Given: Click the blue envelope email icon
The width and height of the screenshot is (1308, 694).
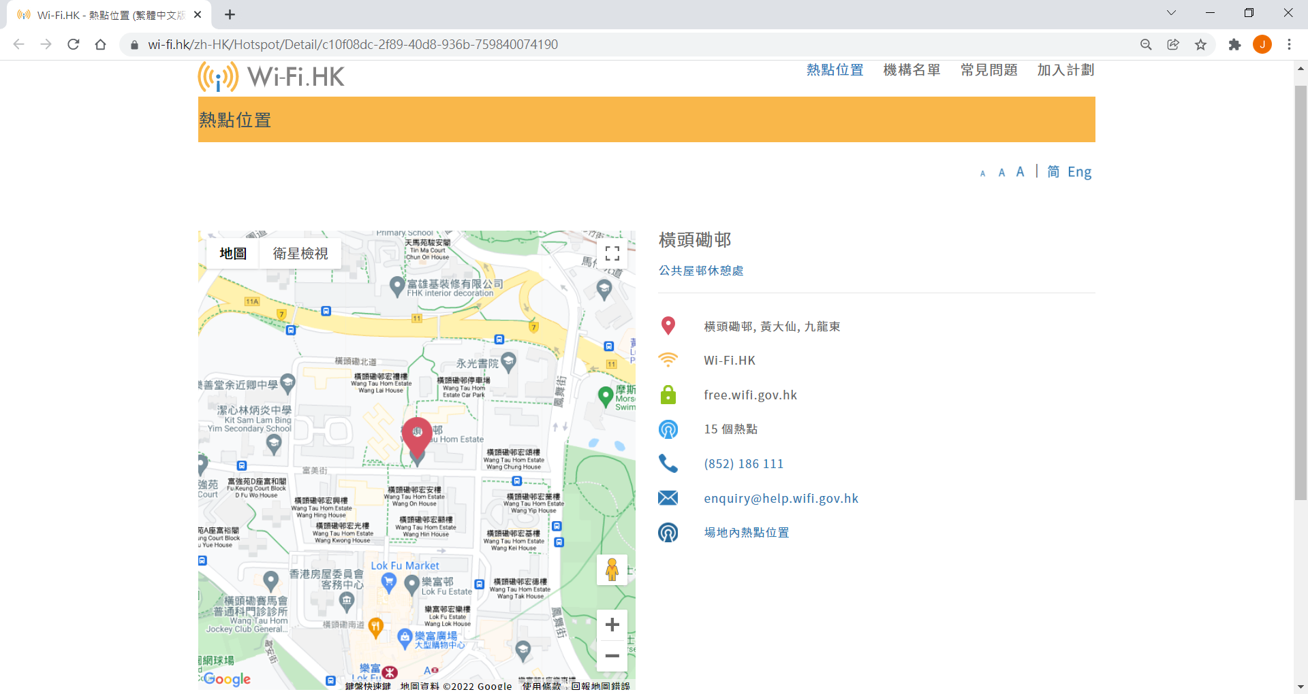Looking at the screenshot, I should (668, 498).
